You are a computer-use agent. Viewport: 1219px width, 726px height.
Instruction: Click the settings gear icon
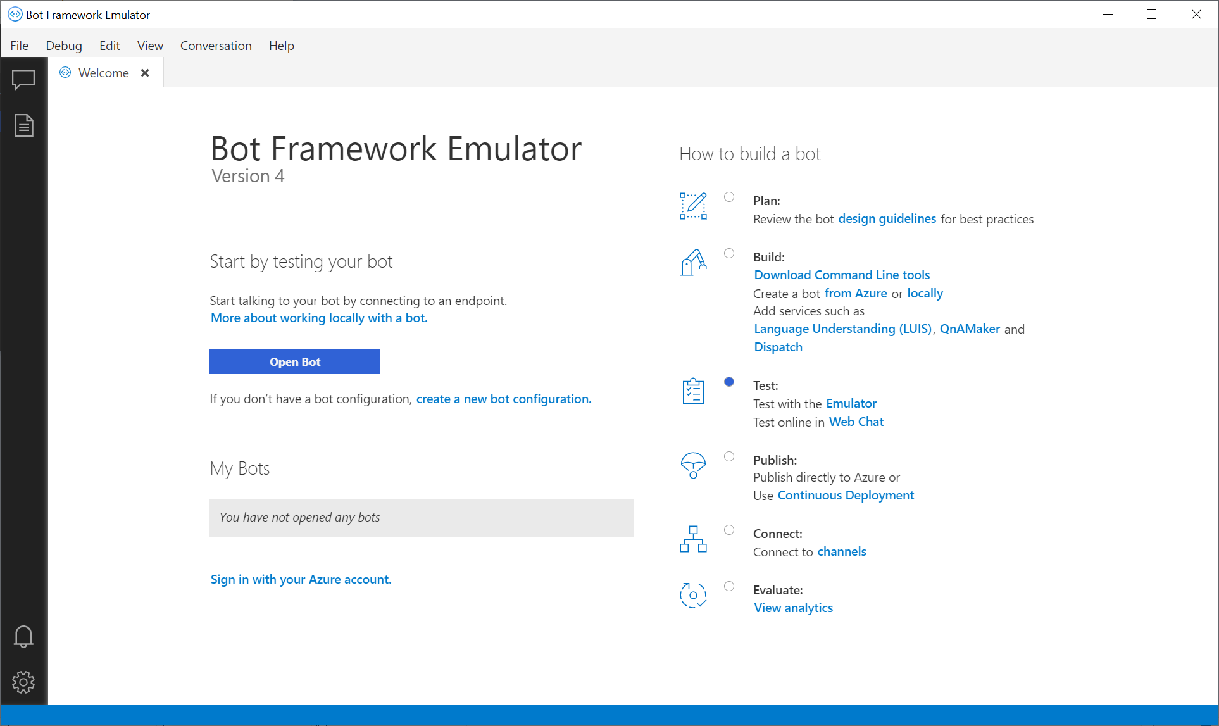[x=23, y=682]
